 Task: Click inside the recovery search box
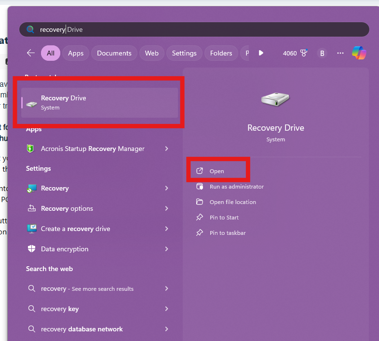[194, 29]
